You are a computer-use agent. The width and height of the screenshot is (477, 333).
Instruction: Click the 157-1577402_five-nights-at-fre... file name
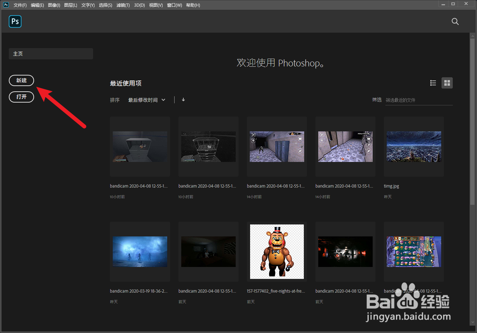(x=276, y=291)
